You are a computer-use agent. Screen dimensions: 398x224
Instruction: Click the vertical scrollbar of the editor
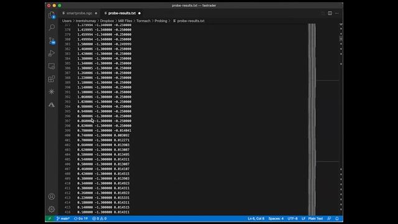click(x=341, y=119)
